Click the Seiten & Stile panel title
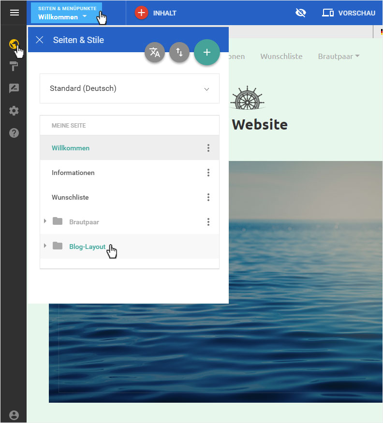This screenshot has height=423, width=383. tap(78, 40)
